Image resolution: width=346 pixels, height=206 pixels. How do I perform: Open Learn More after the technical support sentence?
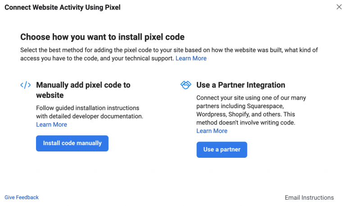coord(191,58)
